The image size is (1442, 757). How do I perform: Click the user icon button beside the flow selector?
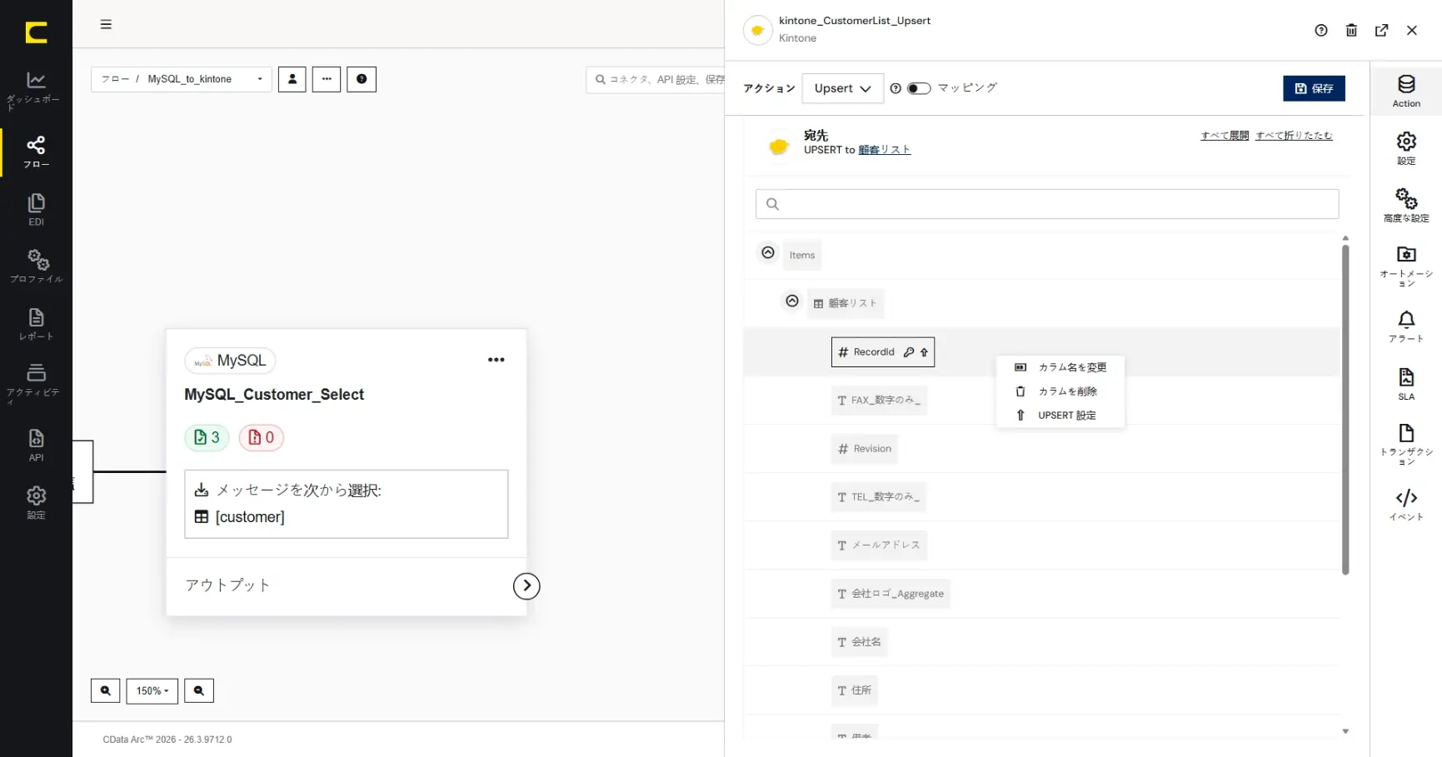292,79
